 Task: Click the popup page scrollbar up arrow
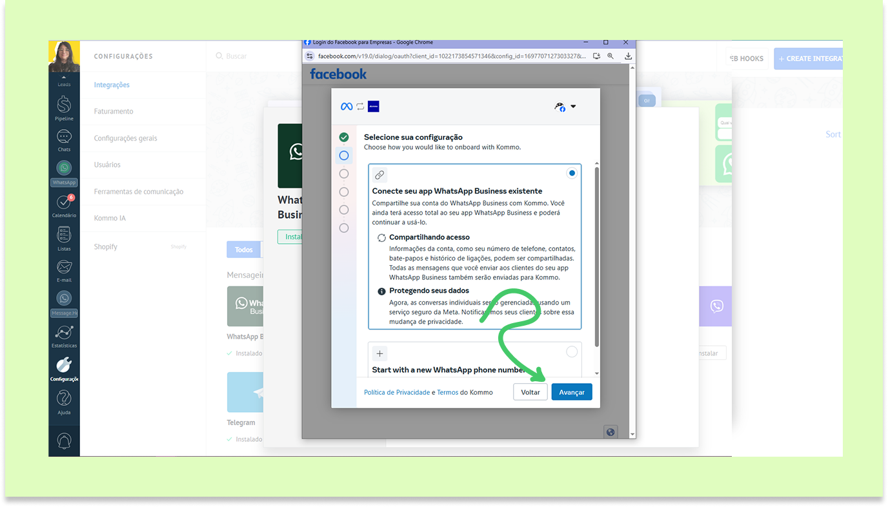click(x=632, y=68)
